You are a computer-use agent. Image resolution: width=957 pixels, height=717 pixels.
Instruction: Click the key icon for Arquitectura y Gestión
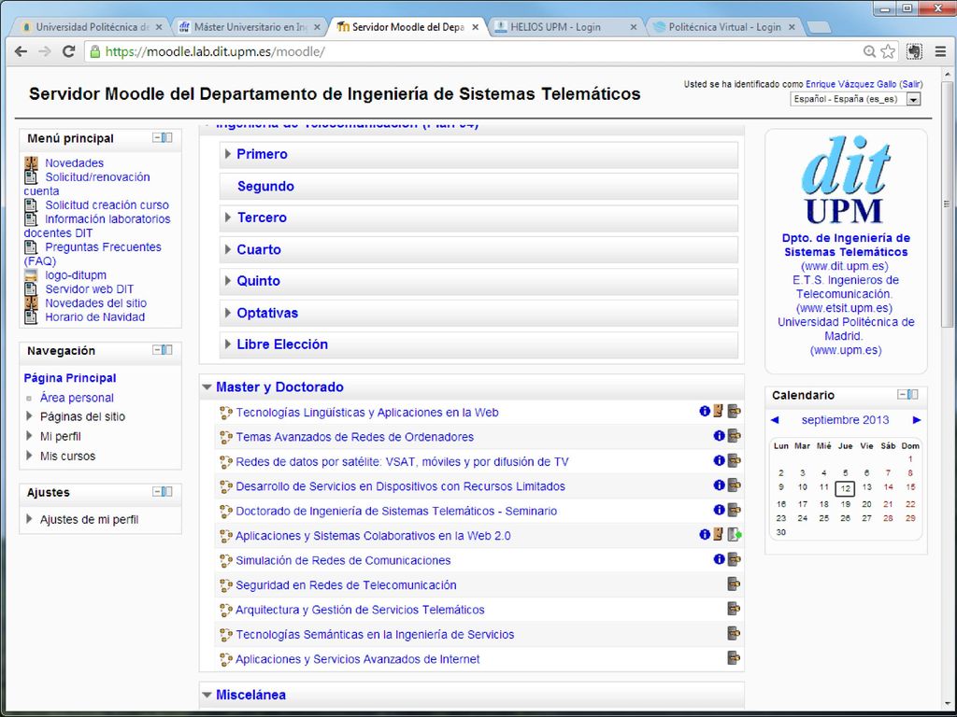tap(735, 609)
